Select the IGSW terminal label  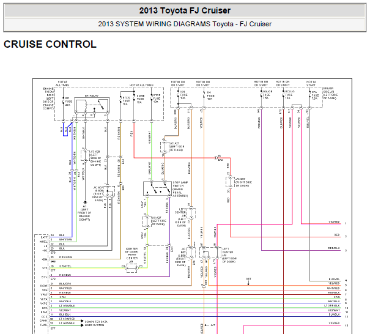click(x=44, y=286)
